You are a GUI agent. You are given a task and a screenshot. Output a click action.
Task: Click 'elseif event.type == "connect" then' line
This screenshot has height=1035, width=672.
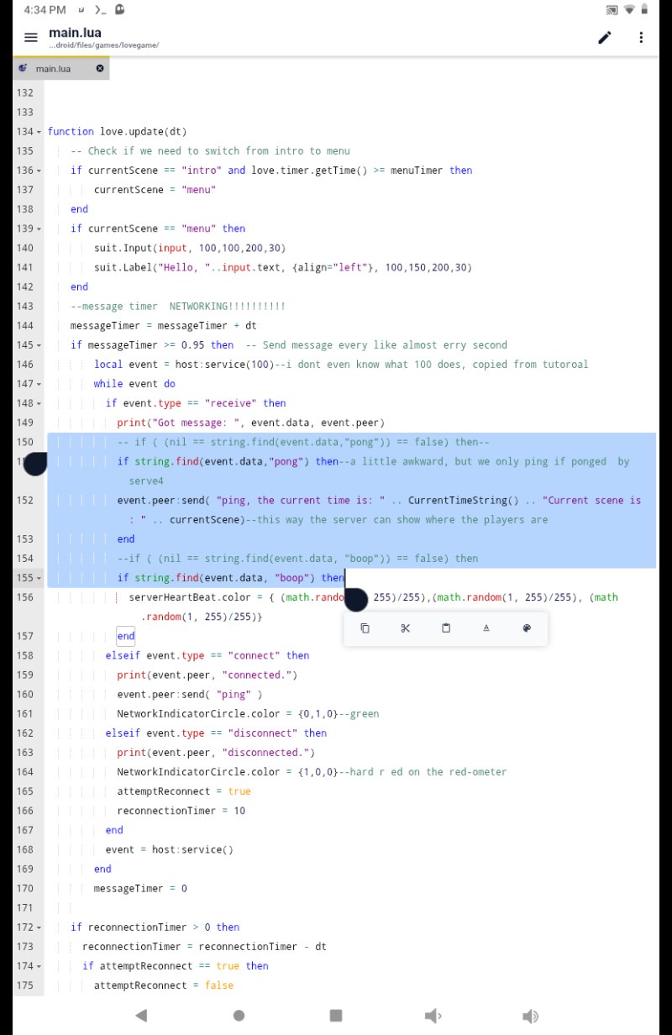point(207,655)
